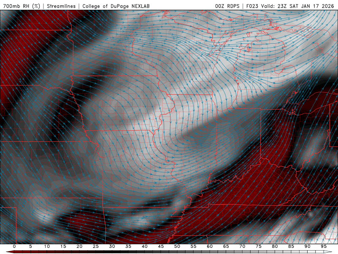
Task: Click the "25" label on the color scale
Action: (x=96, y=246)
